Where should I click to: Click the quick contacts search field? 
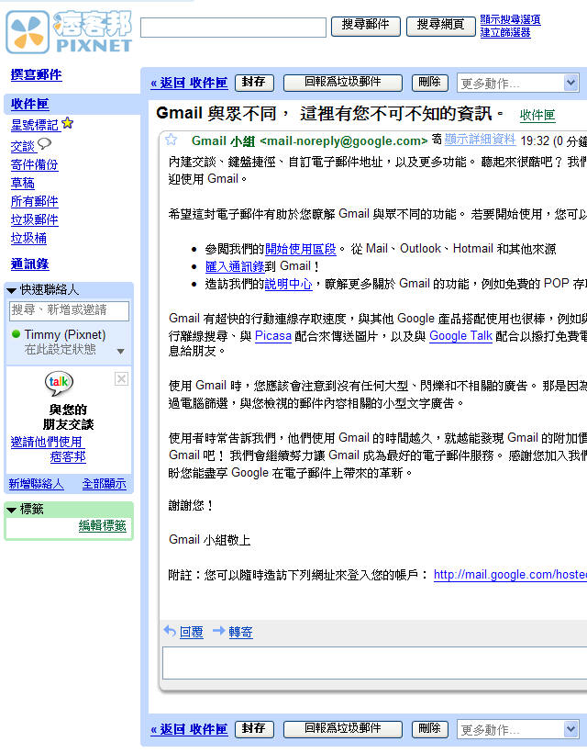pyautogui.click(x=69, y=310)
